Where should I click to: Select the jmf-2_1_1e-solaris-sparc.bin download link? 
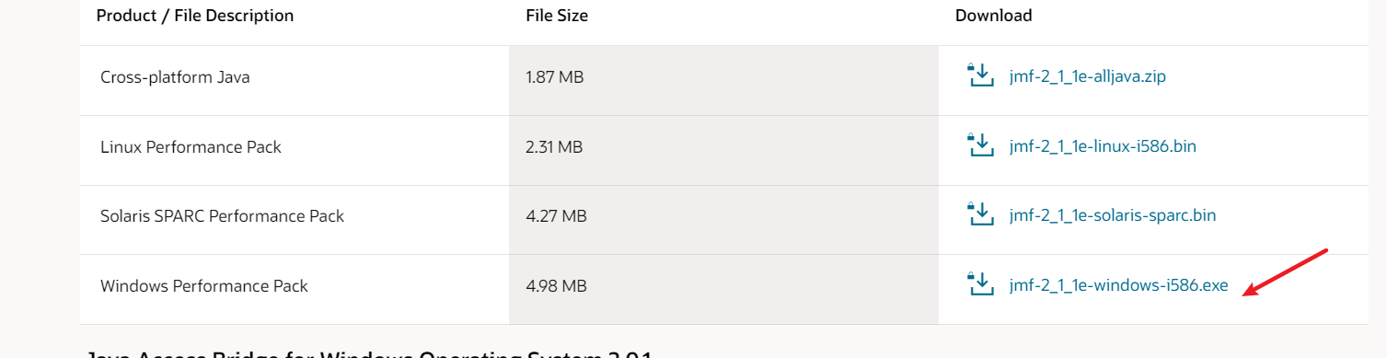(x=1113, y=216)
